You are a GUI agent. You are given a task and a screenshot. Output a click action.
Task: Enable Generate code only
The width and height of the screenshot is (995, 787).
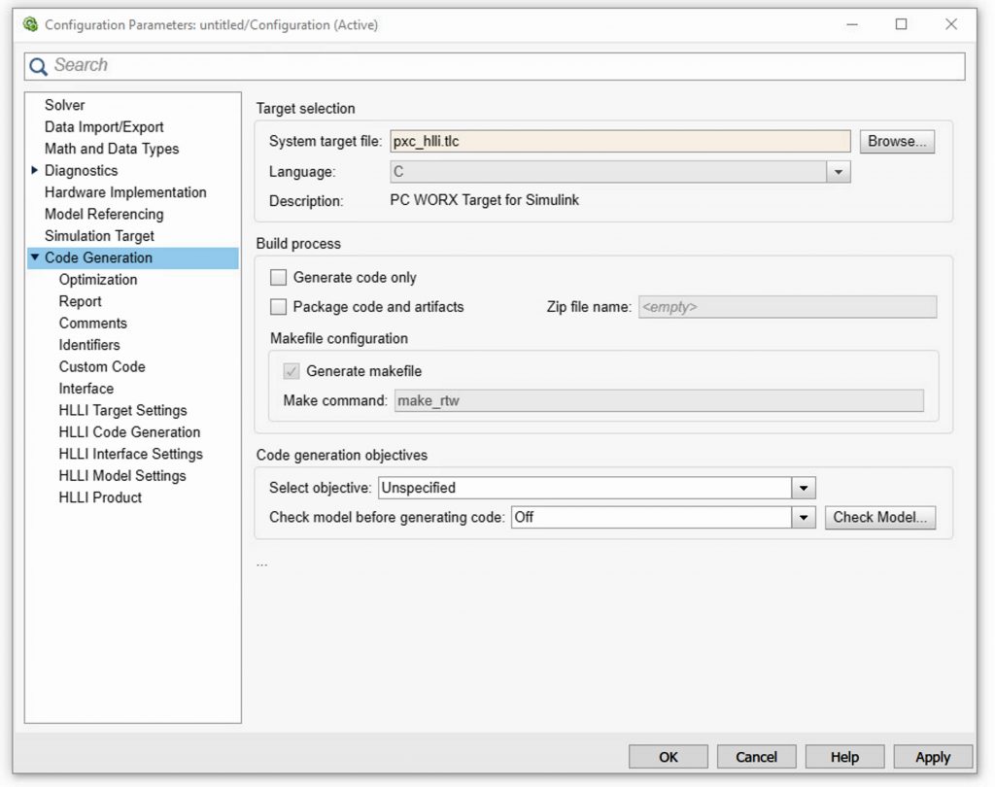coord(279,277)
